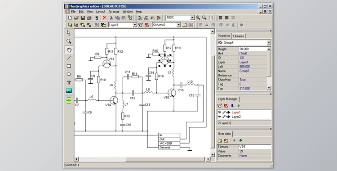
Task: Click new layer icon in Layer Manager
Action: point(219,106)
